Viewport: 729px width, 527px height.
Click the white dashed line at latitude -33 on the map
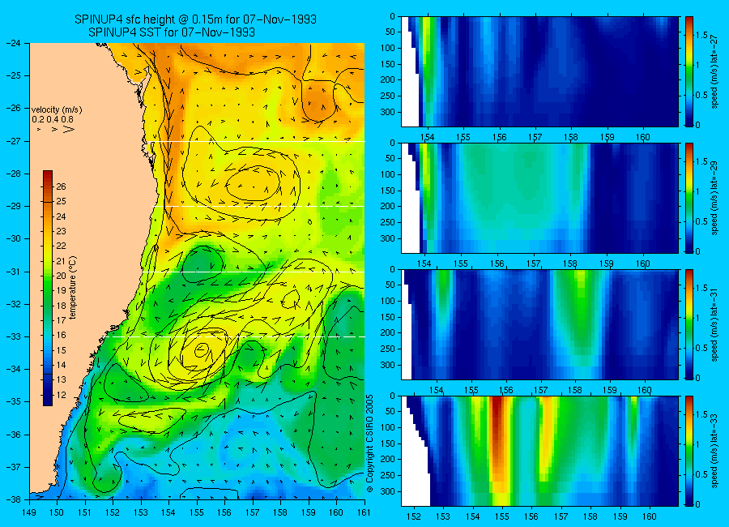pos(236,336)
